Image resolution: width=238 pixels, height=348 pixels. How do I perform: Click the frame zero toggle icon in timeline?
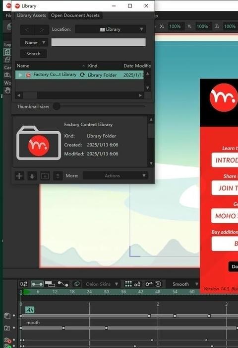pos(24,284)
